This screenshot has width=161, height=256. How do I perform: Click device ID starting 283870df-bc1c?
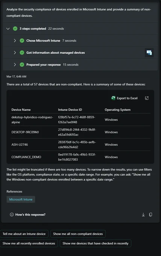pyautogui.click(x=77, y=145)
